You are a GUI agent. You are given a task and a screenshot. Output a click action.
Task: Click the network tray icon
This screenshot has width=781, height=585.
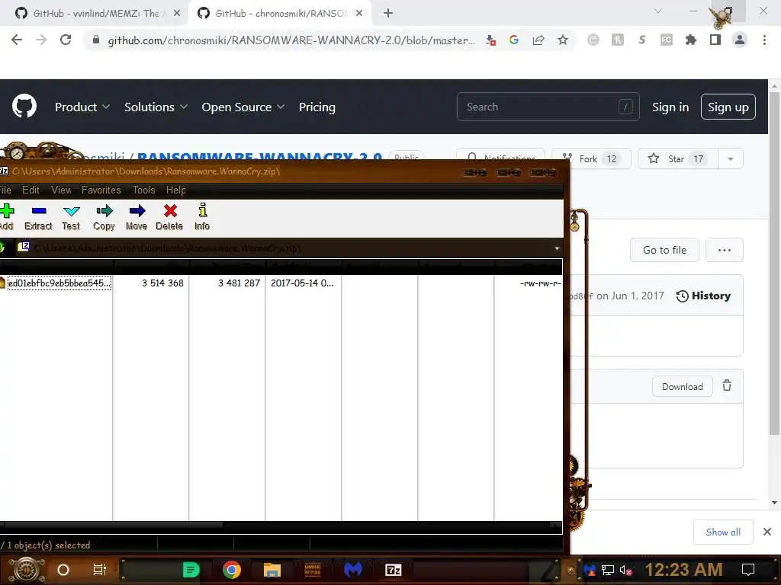pos(607,570)
